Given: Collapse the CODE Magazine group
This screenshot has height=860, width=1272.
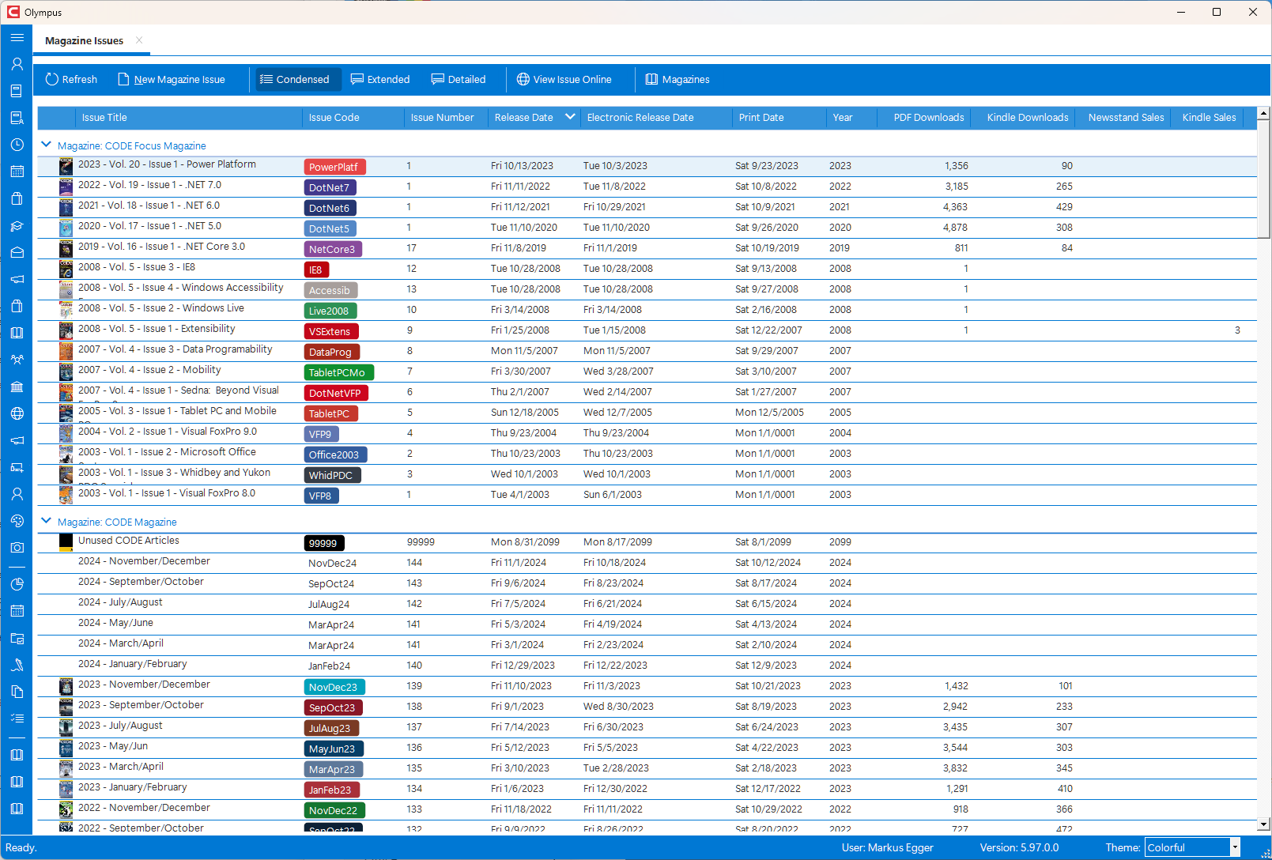Looking at the screenshot, I should [x=46, y=521].
